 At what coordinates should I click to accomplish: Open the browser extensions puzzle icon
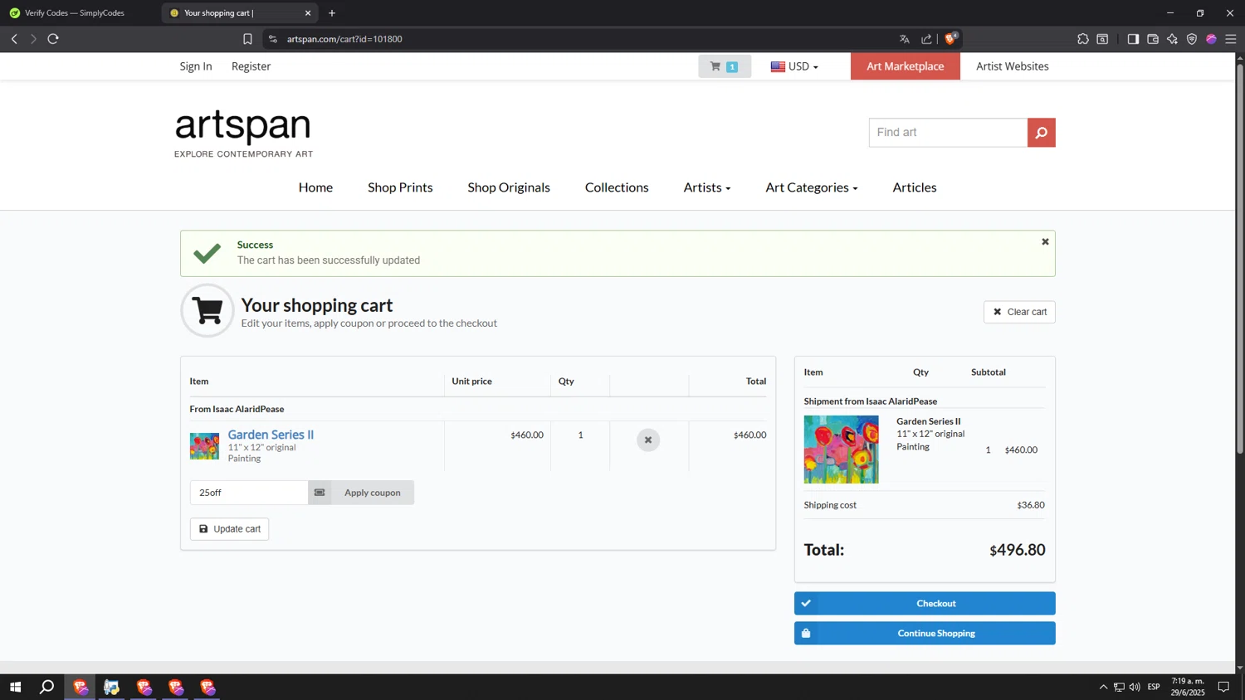coord(1082,39)
